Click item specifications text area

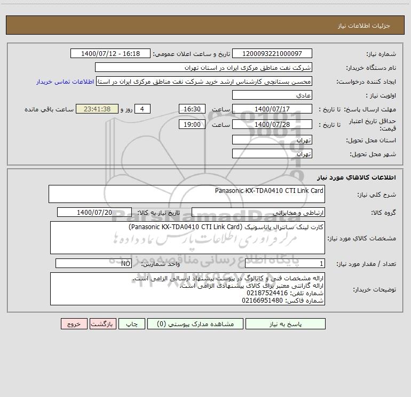(x=187, y=238)
